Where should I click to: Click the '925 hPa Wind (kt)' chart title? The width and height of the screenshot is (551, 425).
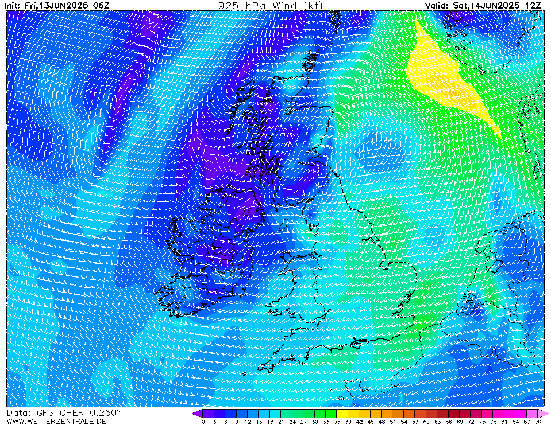(270, 5)
